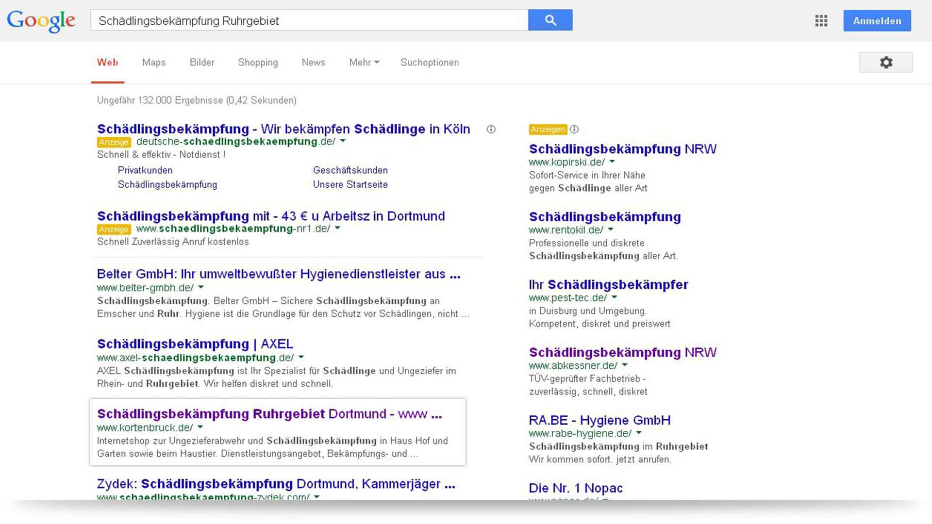The width and height of the screenshot is (932, 524).
Task: Open the Unsere Startseite sitelink
Action: pos(350,185)
